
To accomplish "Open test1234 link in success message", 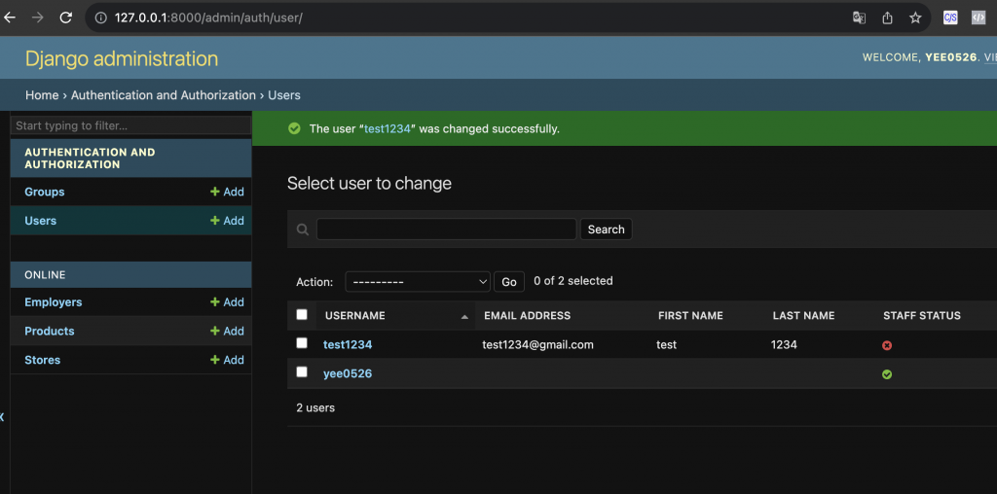I will tap(388, 129).
